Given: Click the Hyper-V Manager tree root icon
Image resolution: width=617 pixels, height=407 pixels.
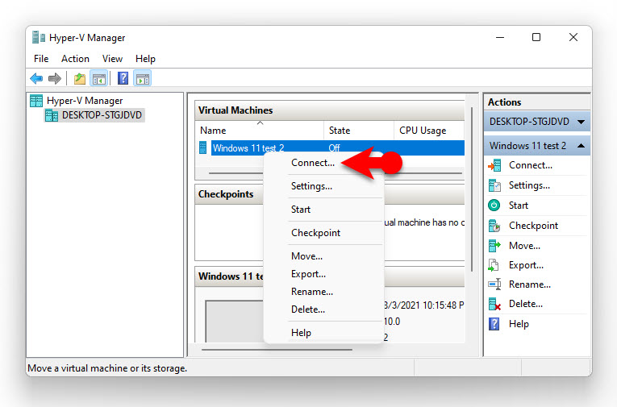Looking at the screenshot, I should (36, 101).
